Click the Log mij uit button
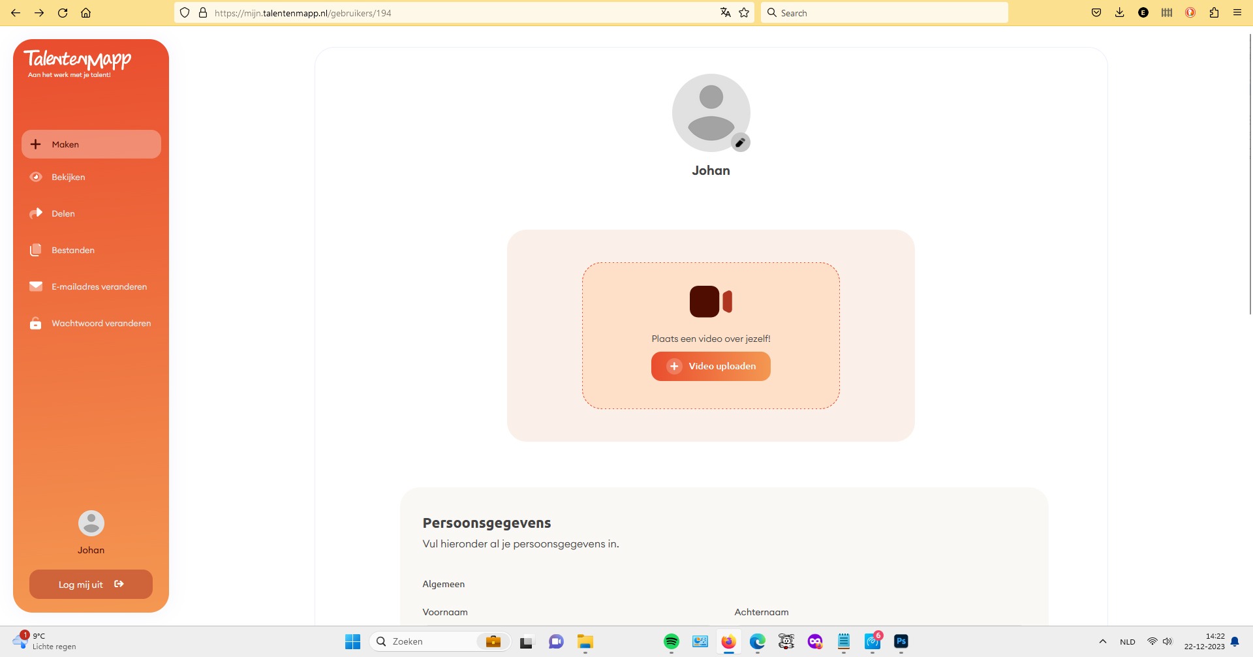The width and height of the screenshot is (1253, 657). pyautogui.click(x=91, y=584)
